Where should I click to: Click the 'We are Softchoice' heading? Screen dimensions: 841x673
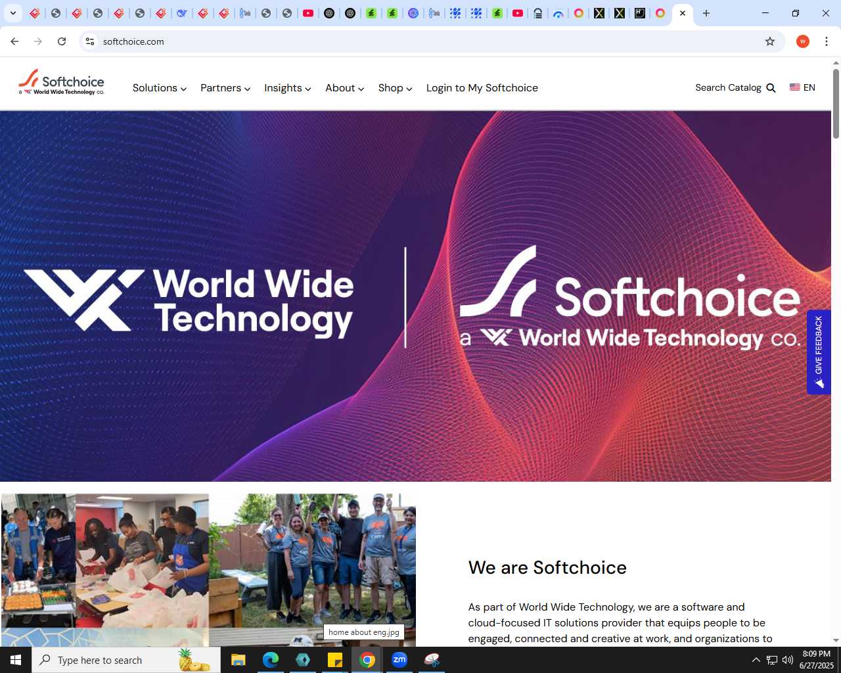[x=547, y=568]
